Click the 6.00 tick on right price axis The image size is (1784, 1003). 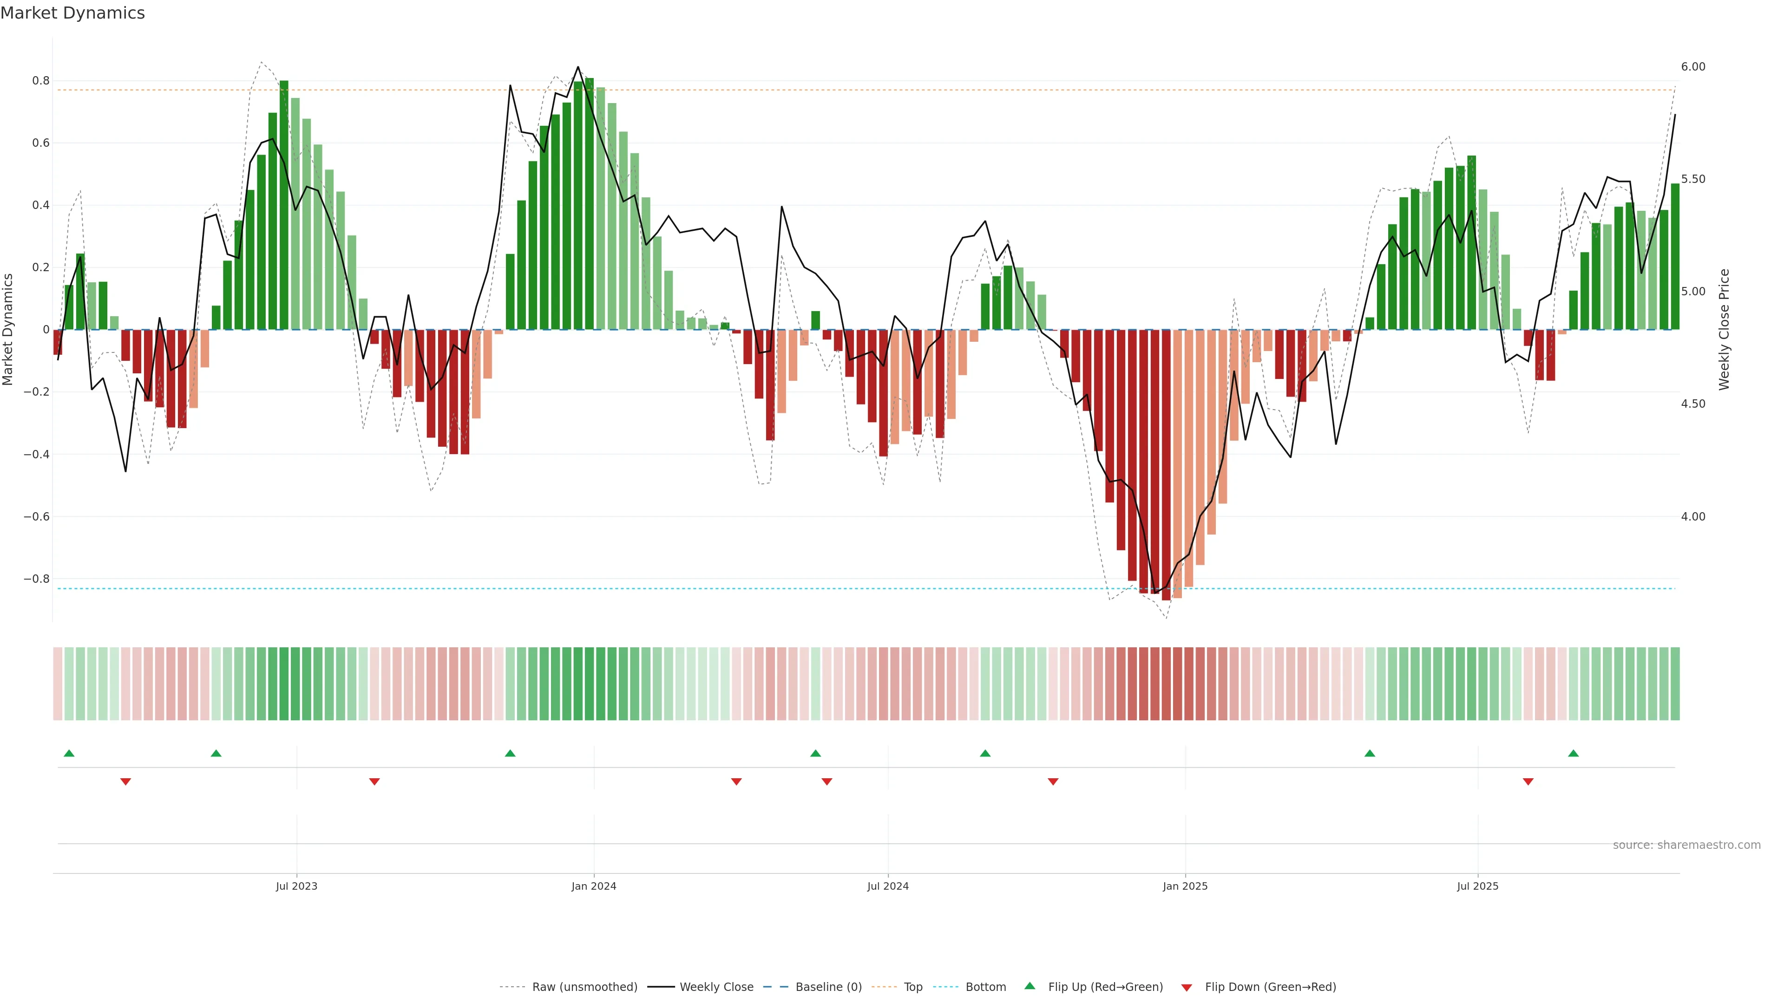(1692, 66)
